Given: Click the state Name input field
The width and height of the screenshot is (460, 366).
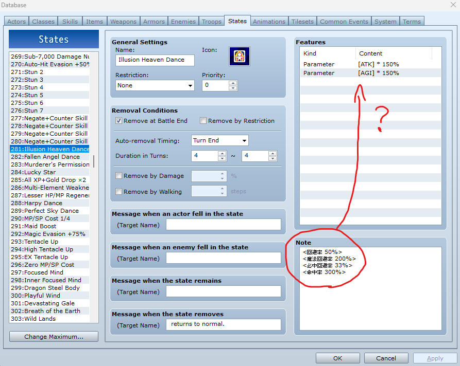Looking at the screenshot, I should click(x=155, y=60).
